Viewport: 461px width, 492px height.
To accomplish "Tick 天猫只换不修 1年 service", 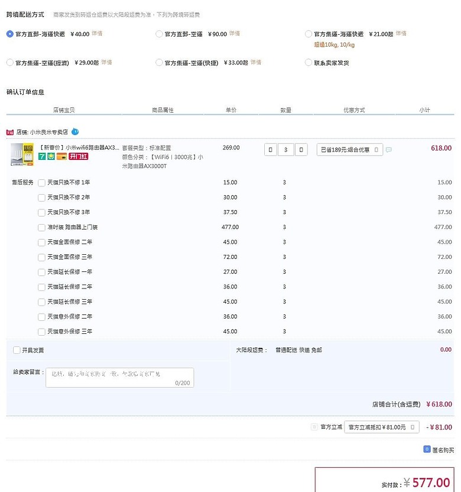I will (x=41, y=183).
